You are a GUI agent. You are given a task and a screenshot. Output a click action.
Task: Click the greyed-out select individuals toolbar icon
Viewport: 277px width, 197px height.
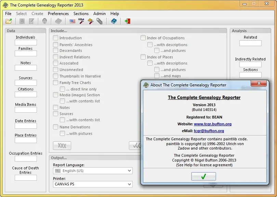point(22,22)
